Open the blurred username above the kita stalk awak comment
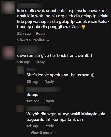111x137 pixels. click(x=30, y=5)
